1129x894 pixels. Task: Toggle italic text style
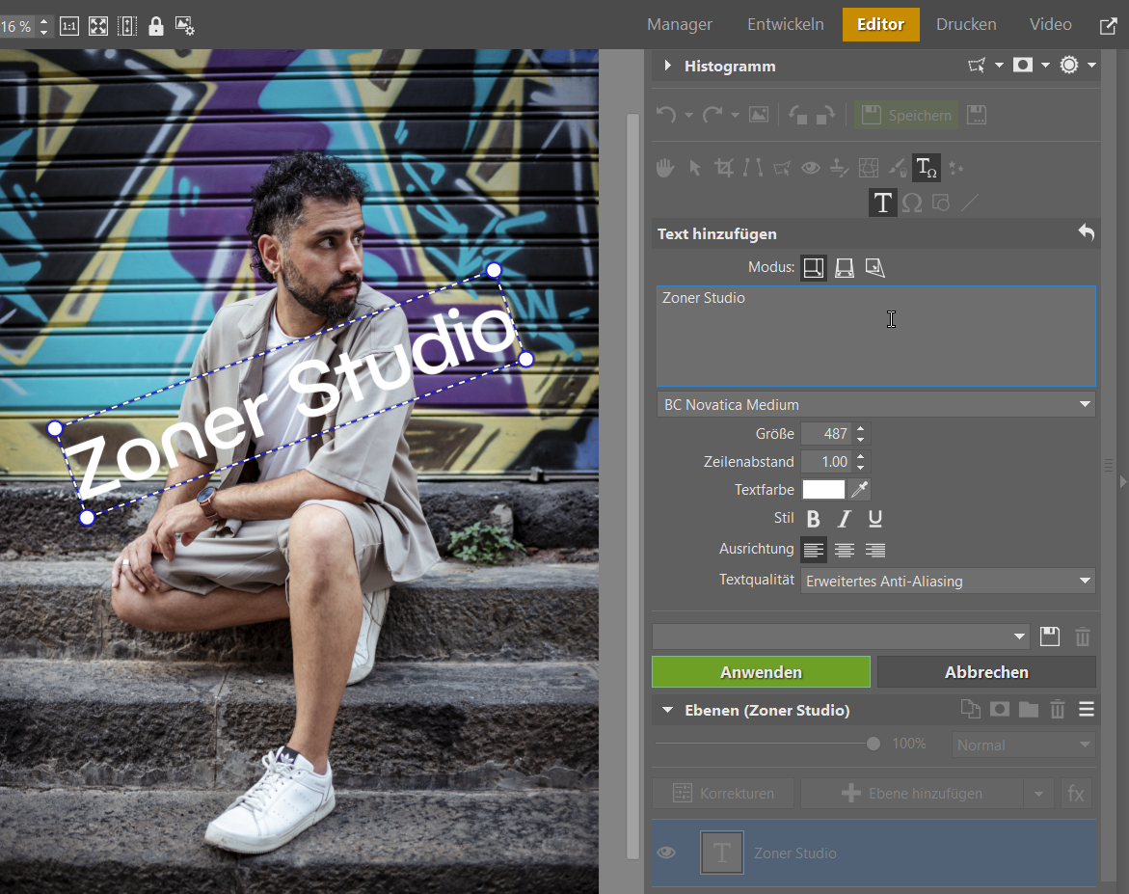point(845,519)
